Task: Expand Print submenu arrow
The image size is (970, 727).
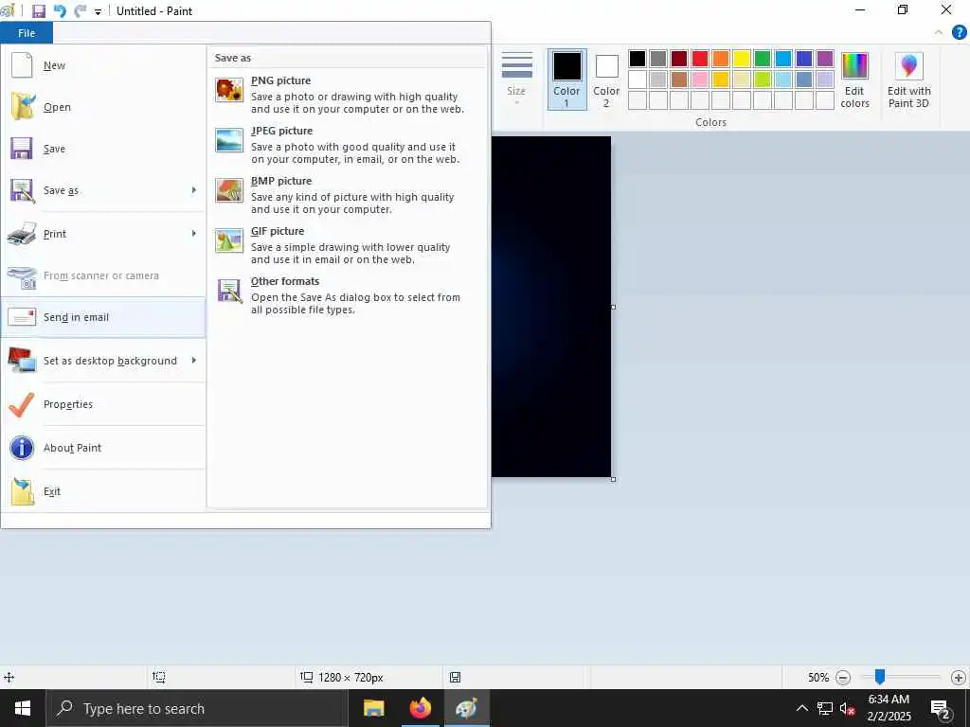Action: [193, 233]
